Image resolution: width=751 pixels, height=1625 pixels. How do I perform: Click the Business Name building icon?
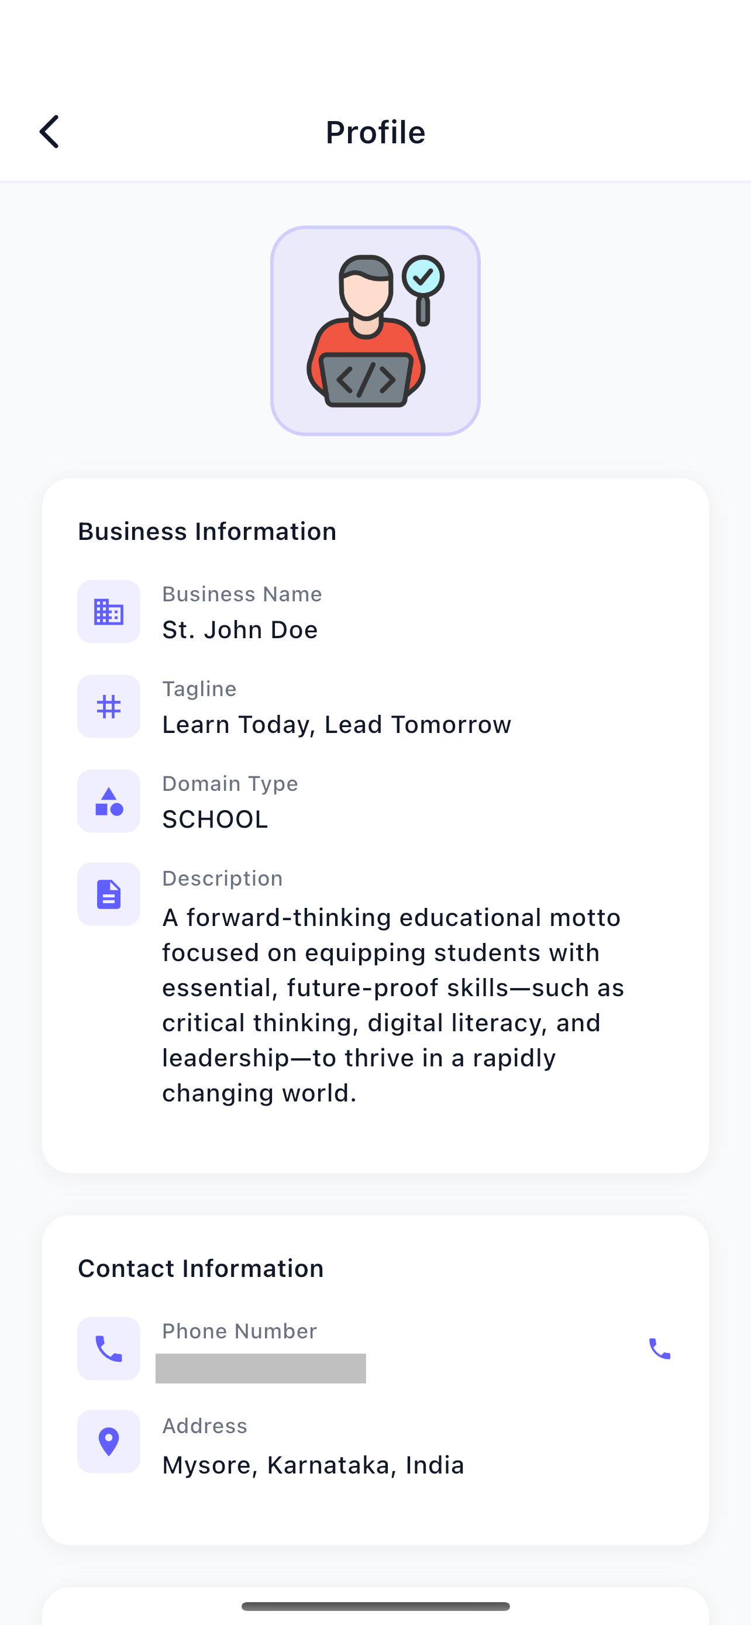[108, 612]
